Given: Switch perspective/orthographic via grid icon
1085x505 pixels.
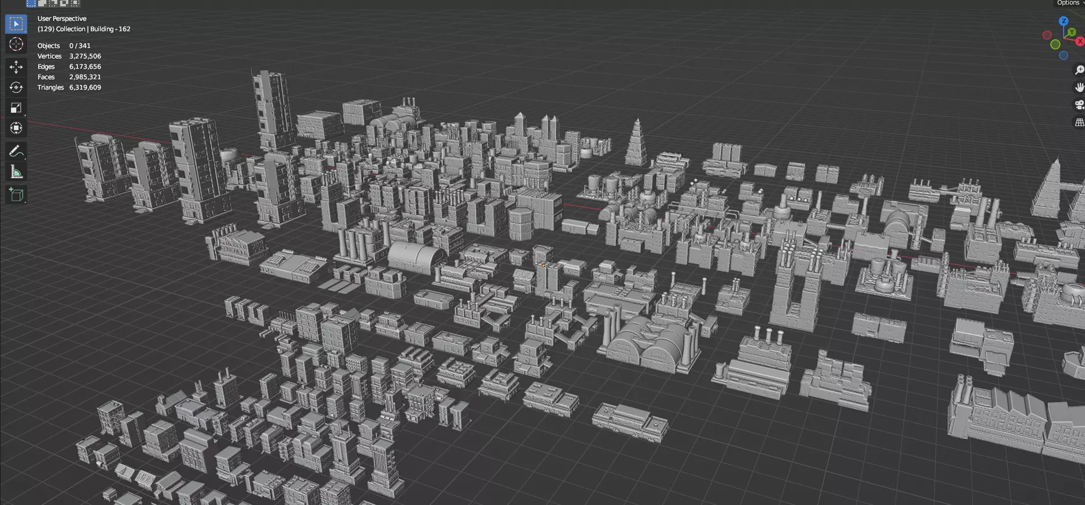Looking at the screenshot, I should point(1079,123).
